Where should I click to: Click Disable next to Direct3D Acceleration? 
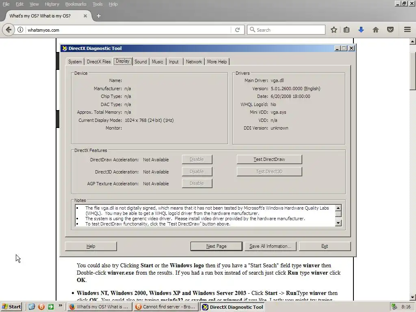197,171
